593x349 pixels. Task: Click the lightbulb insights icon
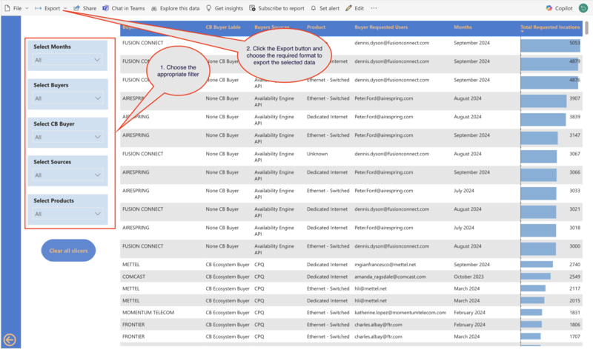[209, 8]
